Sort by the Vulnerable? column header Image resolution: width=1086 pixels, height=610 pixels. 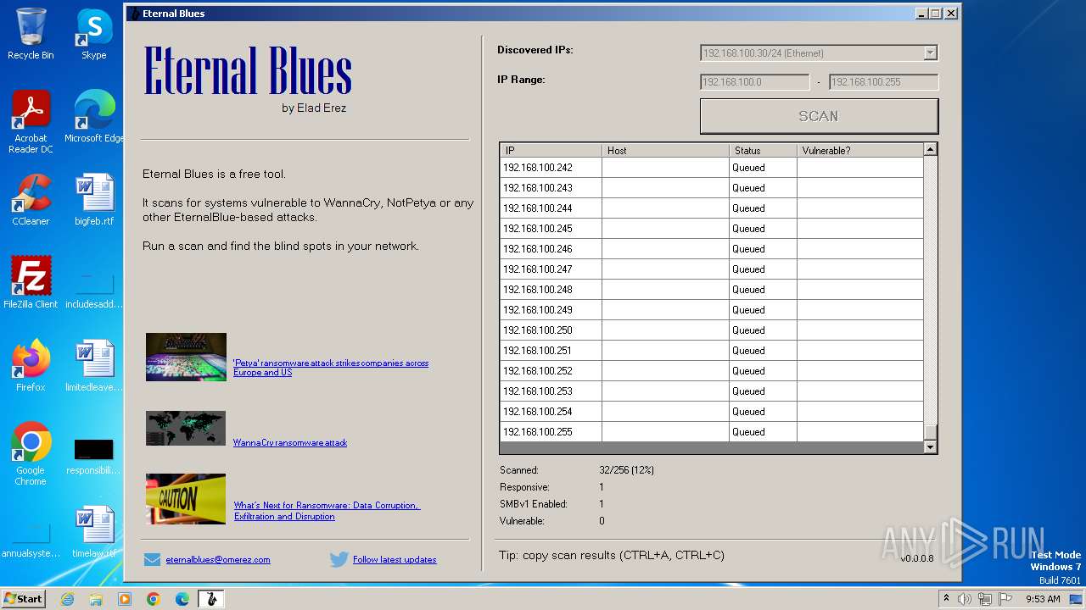click(x=859, y=150)
